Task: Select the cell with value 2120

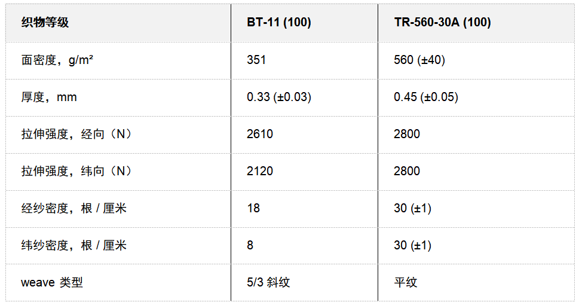Action: [259, 171]
